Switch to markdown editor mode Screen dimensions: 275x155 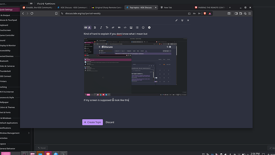pos(86,27)
